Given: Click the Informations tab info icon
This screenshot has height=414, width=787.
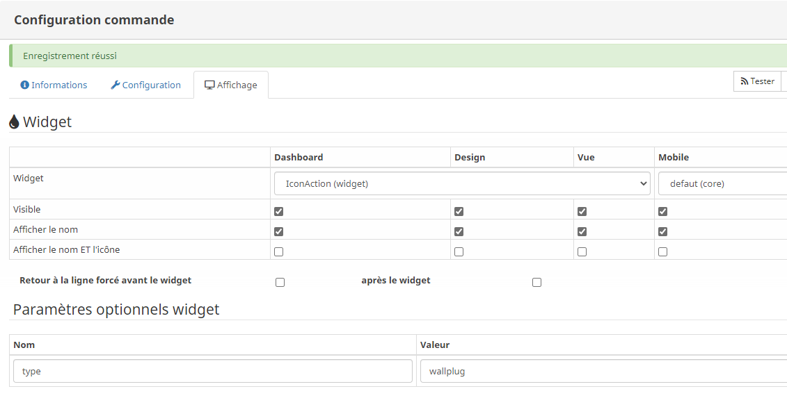Looking at the screenshot, I should (25, 85).
